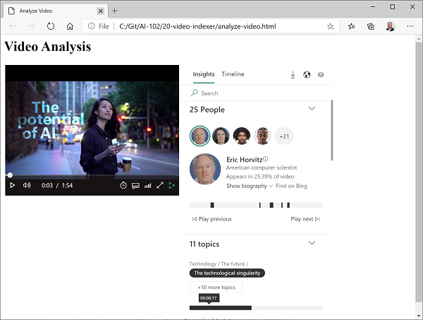Viewport: 423px width, 320px height.
Task: Play the video with the play button
Action: (12, 185)
